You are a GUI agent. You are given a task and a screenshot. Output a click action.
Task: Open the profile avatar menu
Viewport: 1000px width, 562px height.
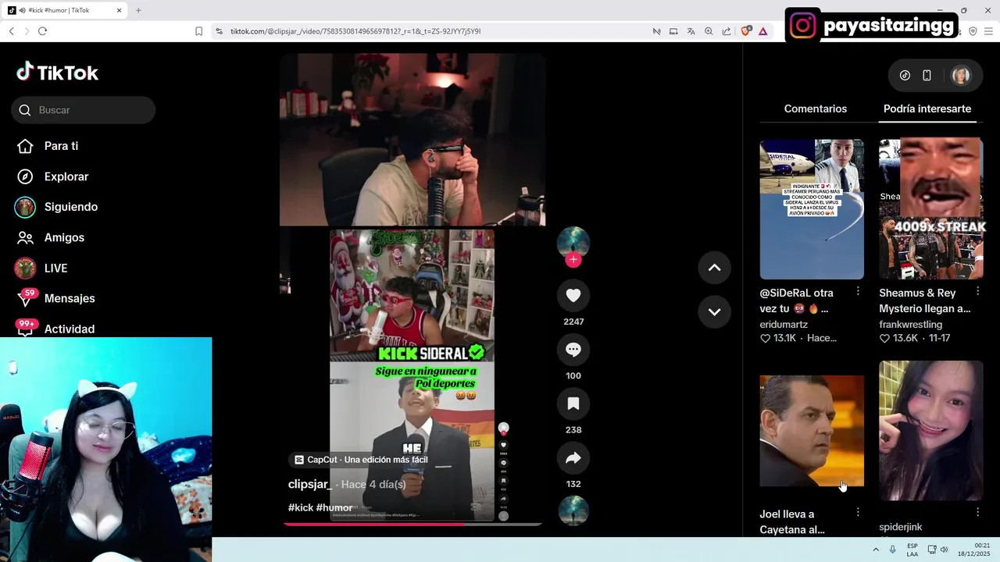(961, 76)
